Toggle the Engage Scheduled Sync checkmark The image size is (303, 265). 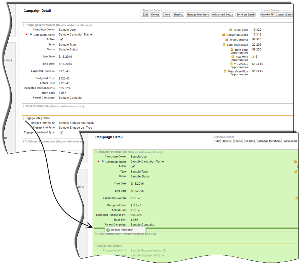pyautogui.click(x=62, y=132)
